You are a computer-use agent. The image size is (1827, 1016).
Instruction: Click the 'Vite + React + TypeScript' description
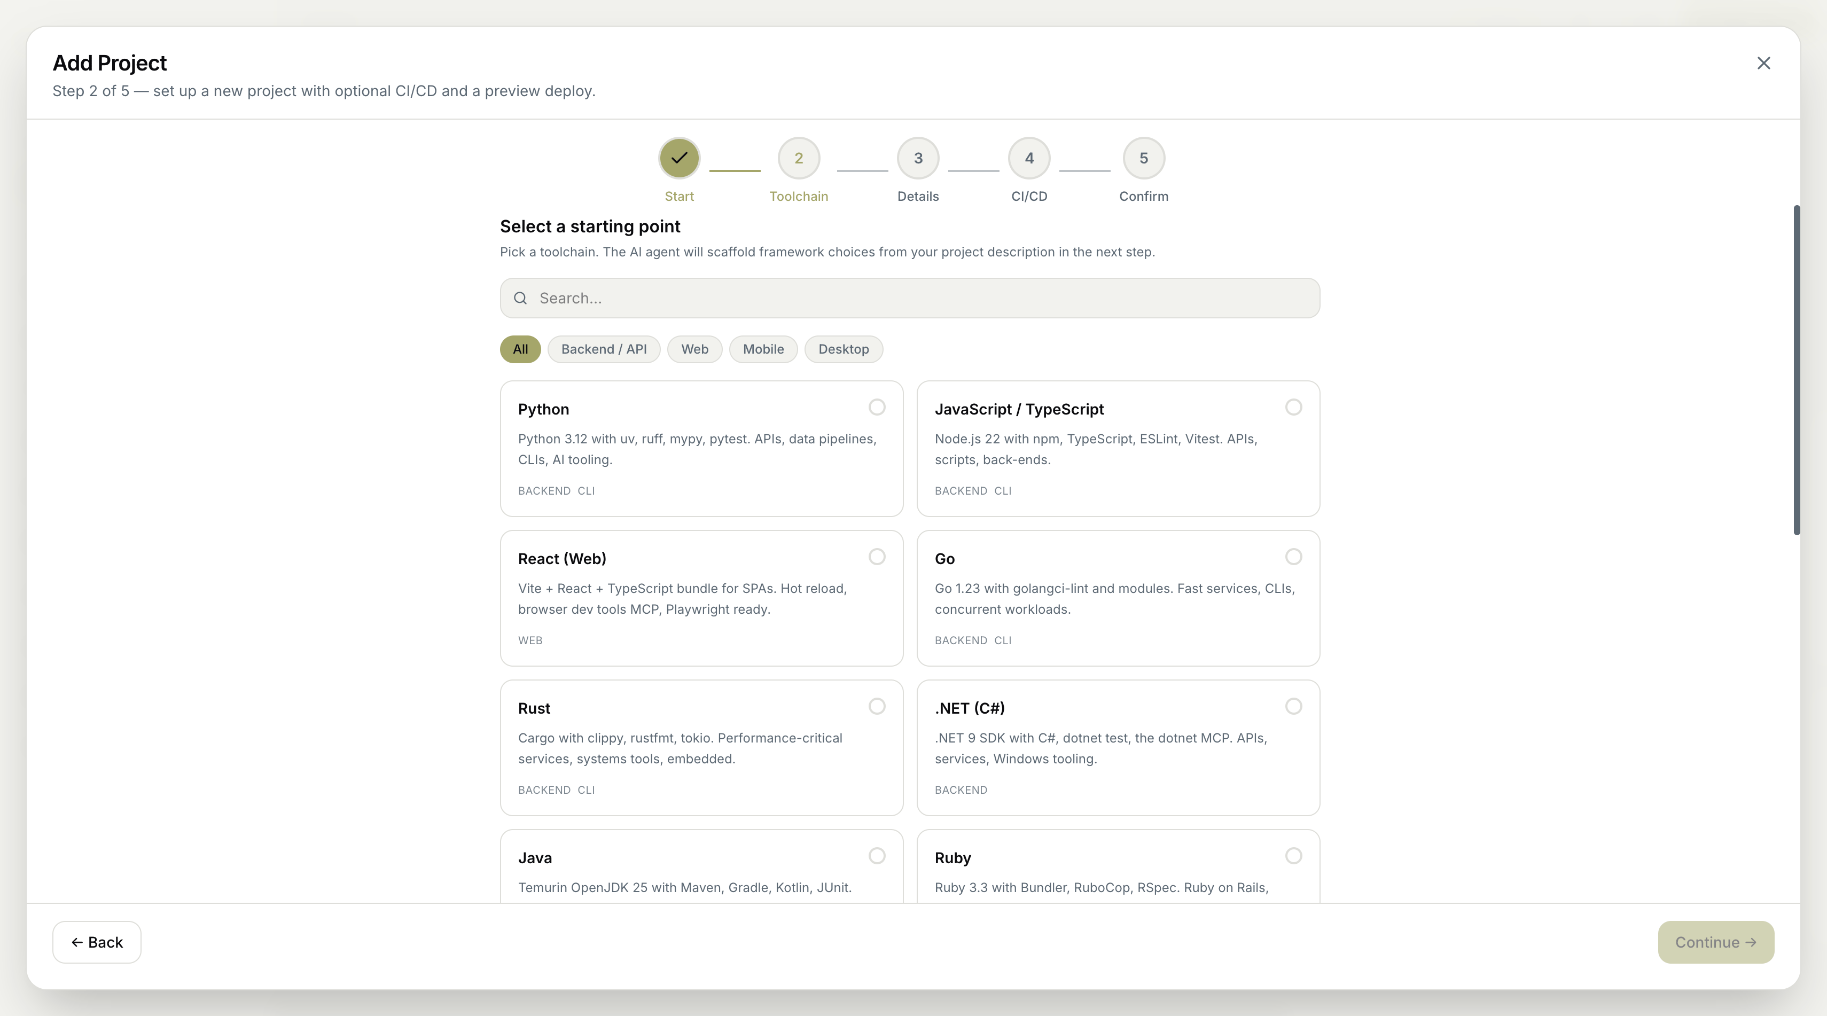(x=682, y=598)
